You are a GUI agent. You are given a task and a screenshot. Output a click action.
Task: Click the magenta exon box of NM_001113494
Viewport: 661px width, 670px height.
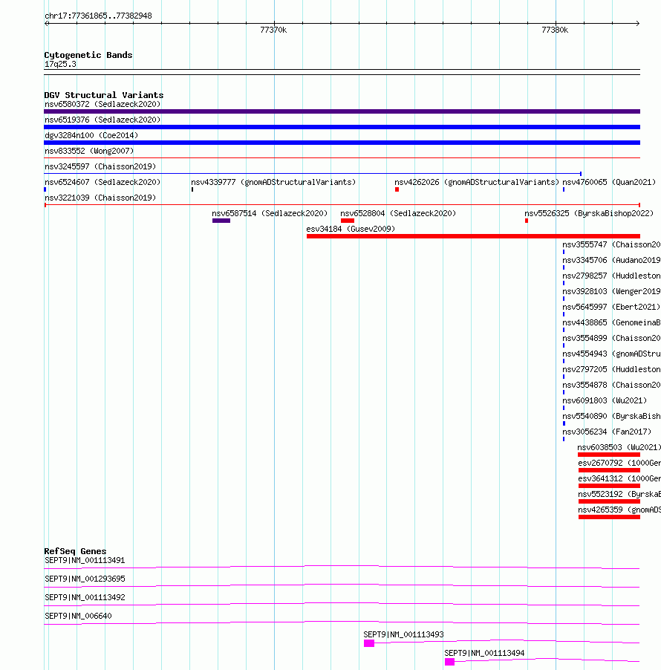[449, 662]
